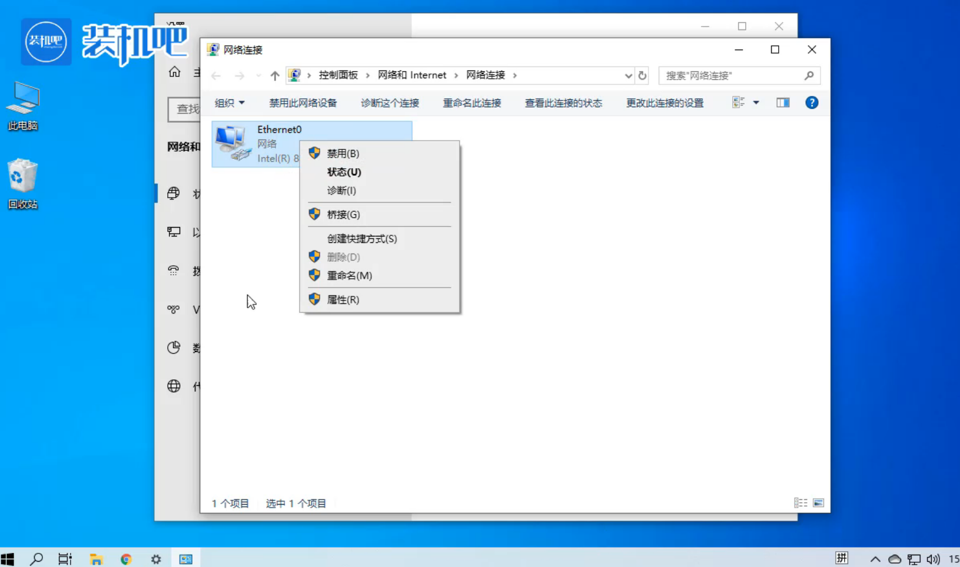Screen dimensions: 960x567
Task: Open the help question mark icon
Action: point(811,103)
